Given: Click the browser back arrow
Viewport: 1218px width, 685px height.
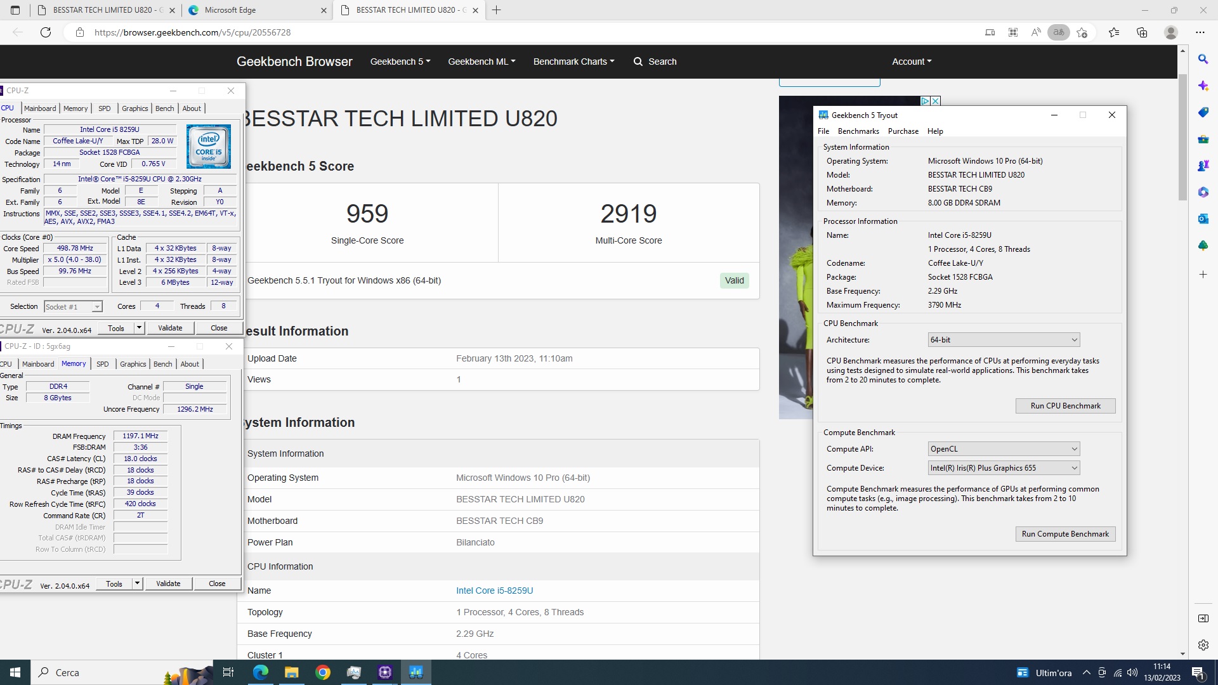Looking at the screenshot, I should pos(18,32).
